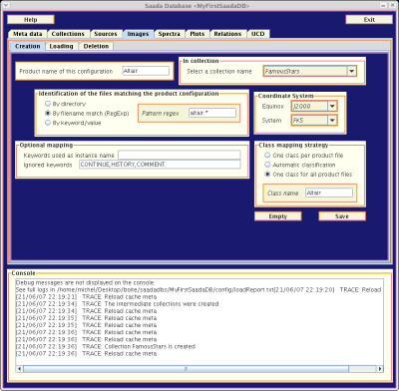Click the Help button

31,20
